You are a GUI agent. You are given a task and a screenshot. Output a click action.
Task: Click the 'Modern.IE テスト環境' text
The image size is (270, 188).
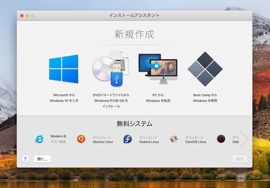tap(59, 139)
